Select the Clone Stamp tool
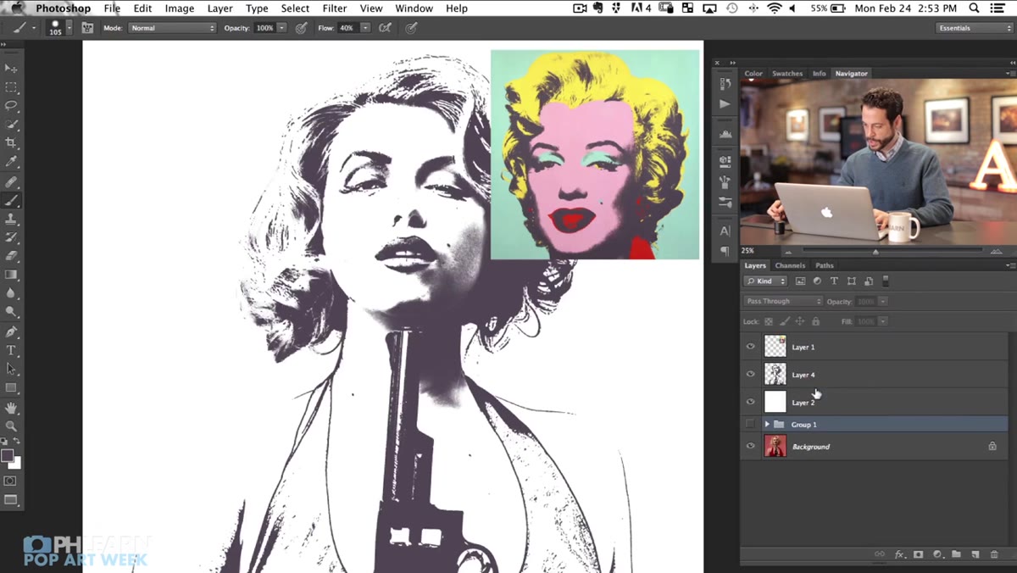 [11, 220]
